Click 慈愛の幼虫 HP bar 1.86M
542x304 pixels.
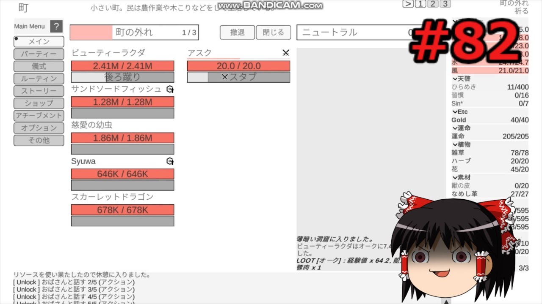click(122, 138)
